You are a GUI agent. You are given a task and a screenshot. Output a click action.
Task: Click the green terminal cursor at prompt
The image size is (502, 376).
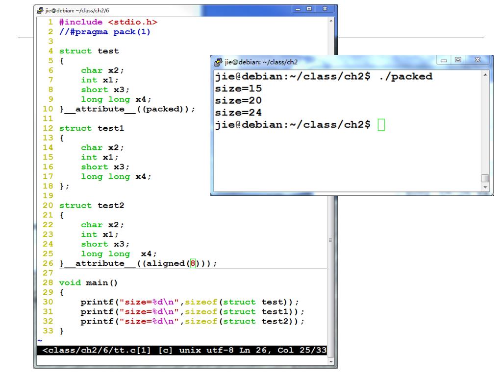381,125
